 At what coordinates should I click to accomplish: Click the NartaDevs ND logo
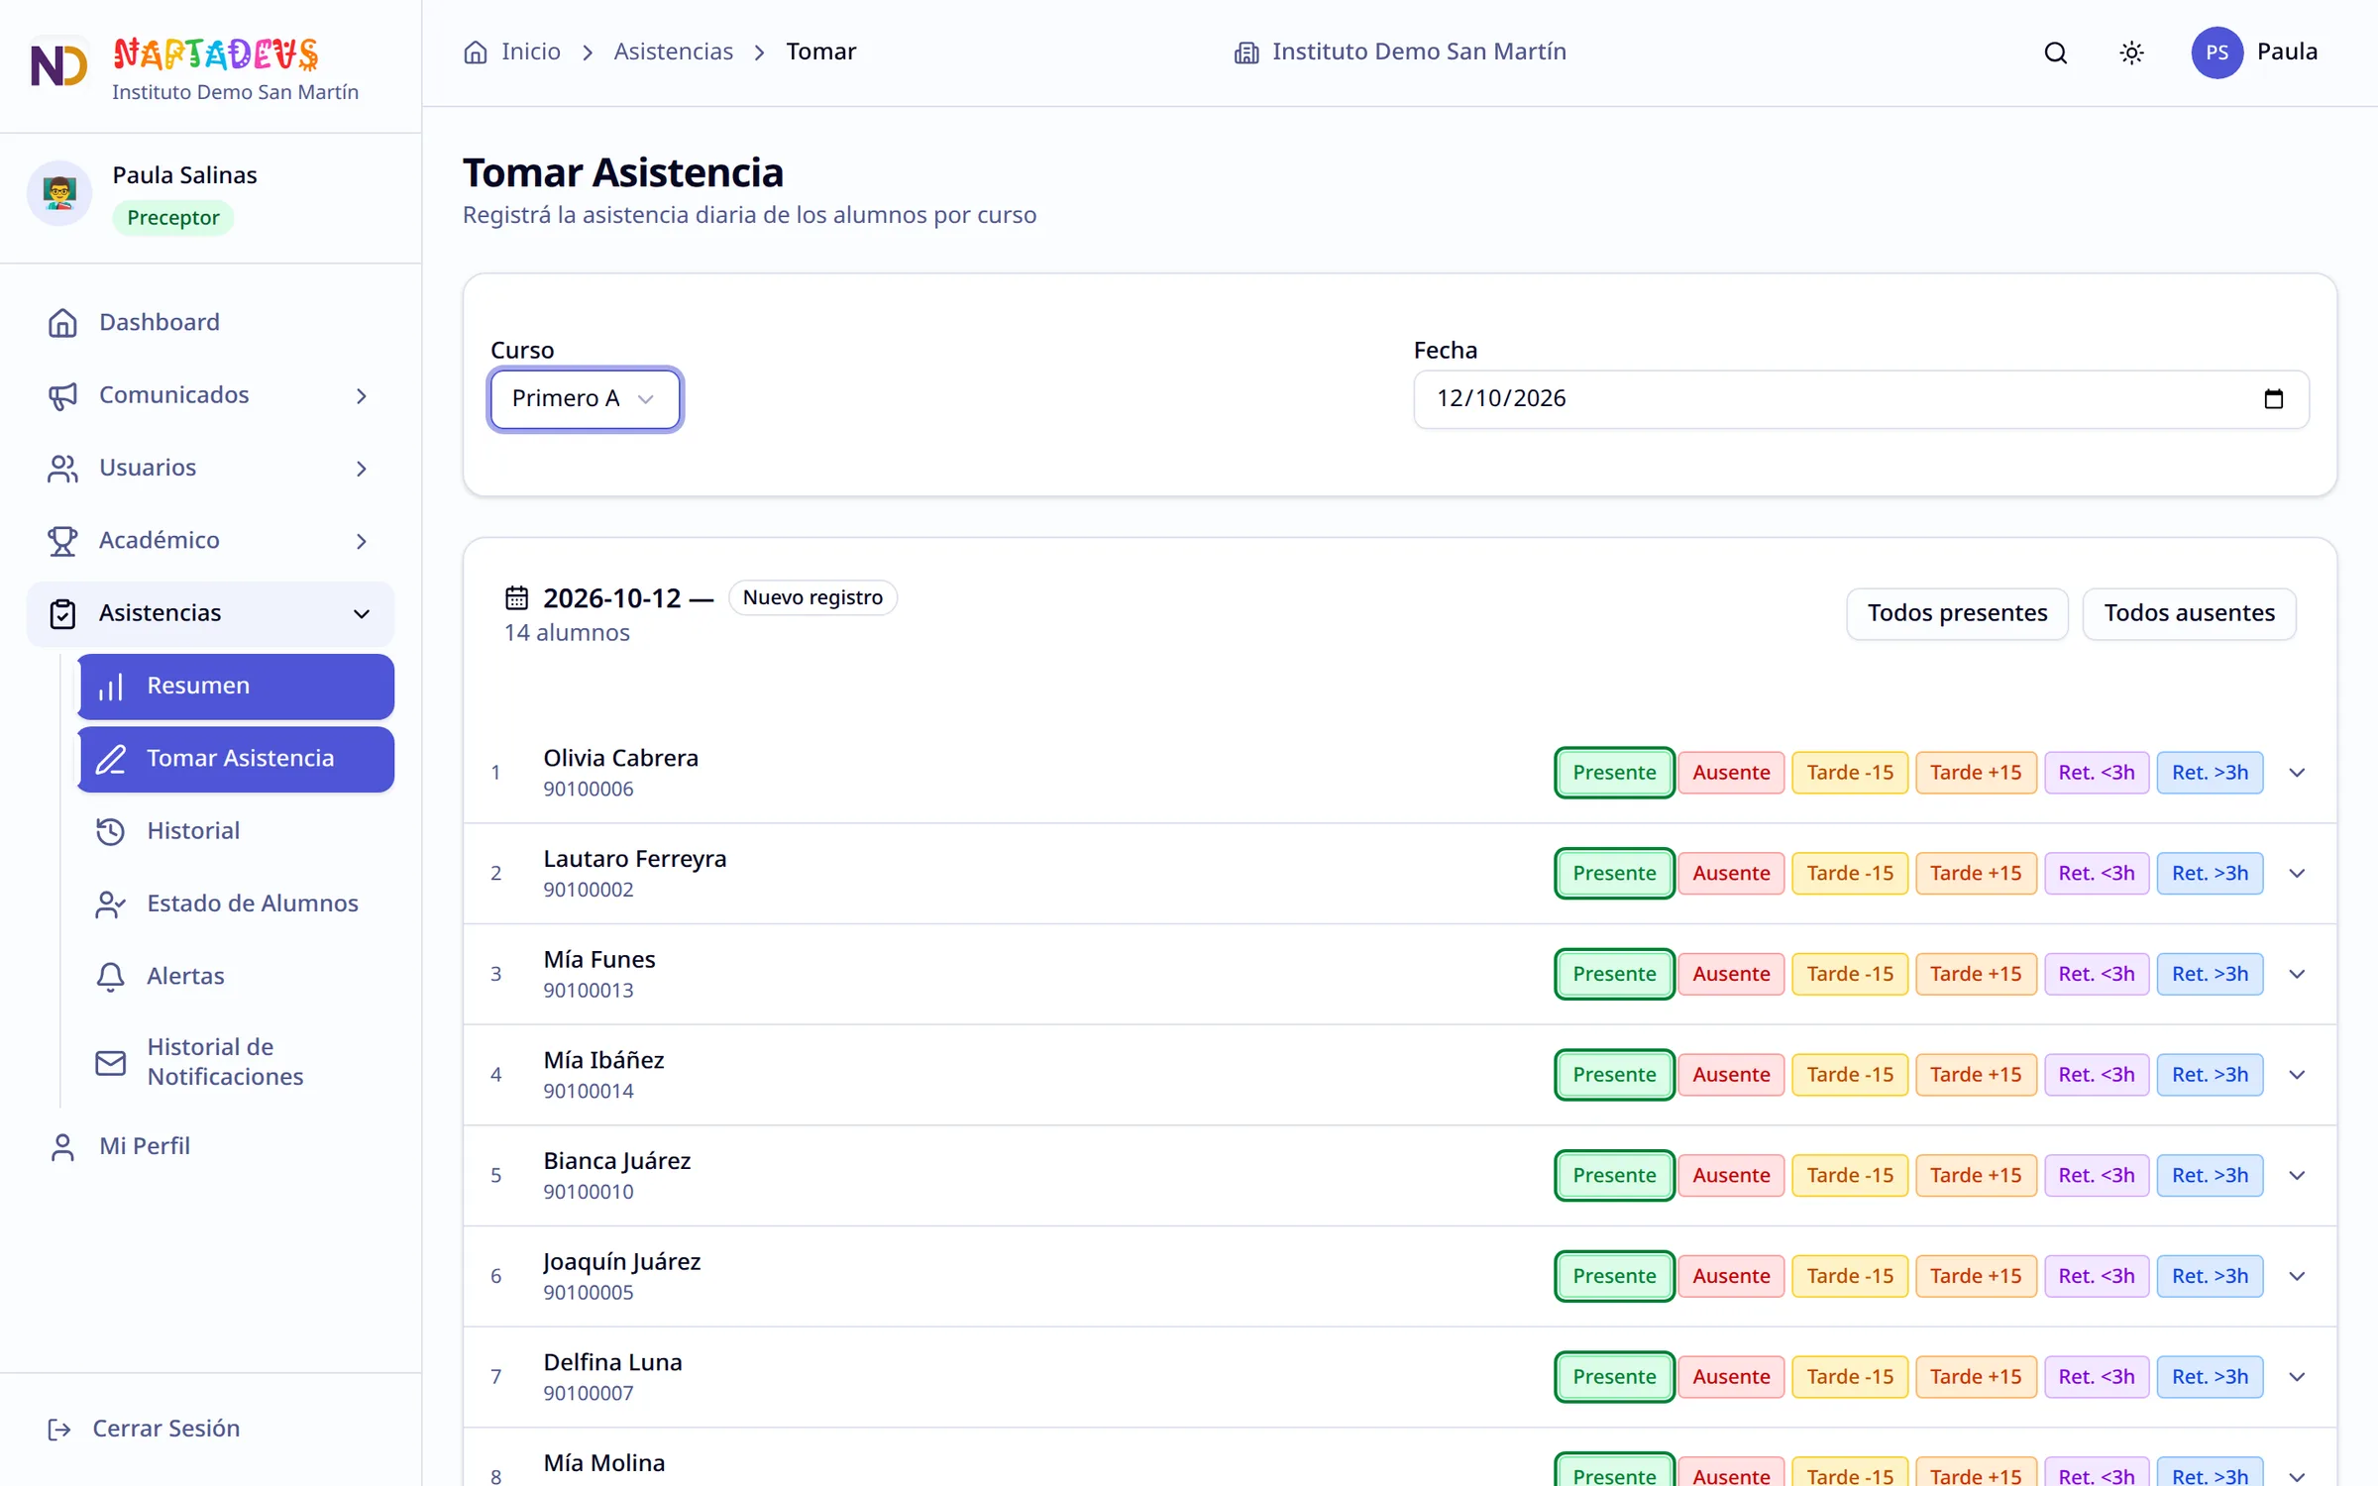(x=58, y=66)
